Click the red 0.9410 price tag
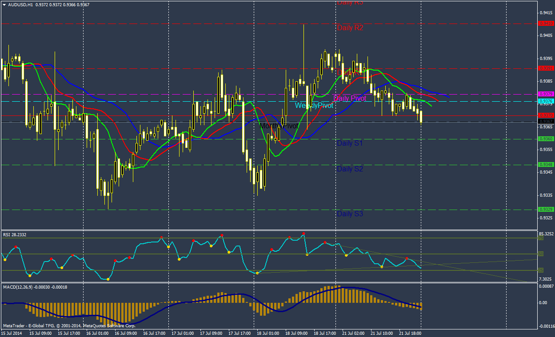This screenshot has height=337, width=555. 546,24
